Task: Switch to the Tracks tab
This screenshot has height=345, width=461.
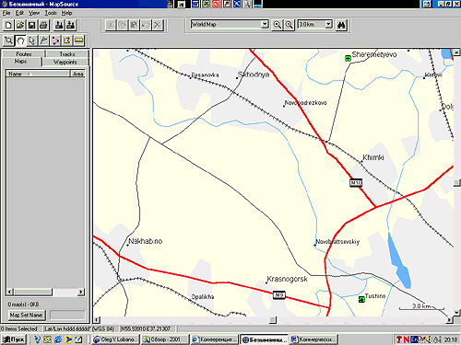Action: point(67,54)
